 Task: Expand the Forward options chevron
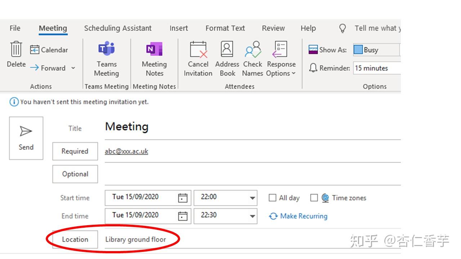click(73, 68)
